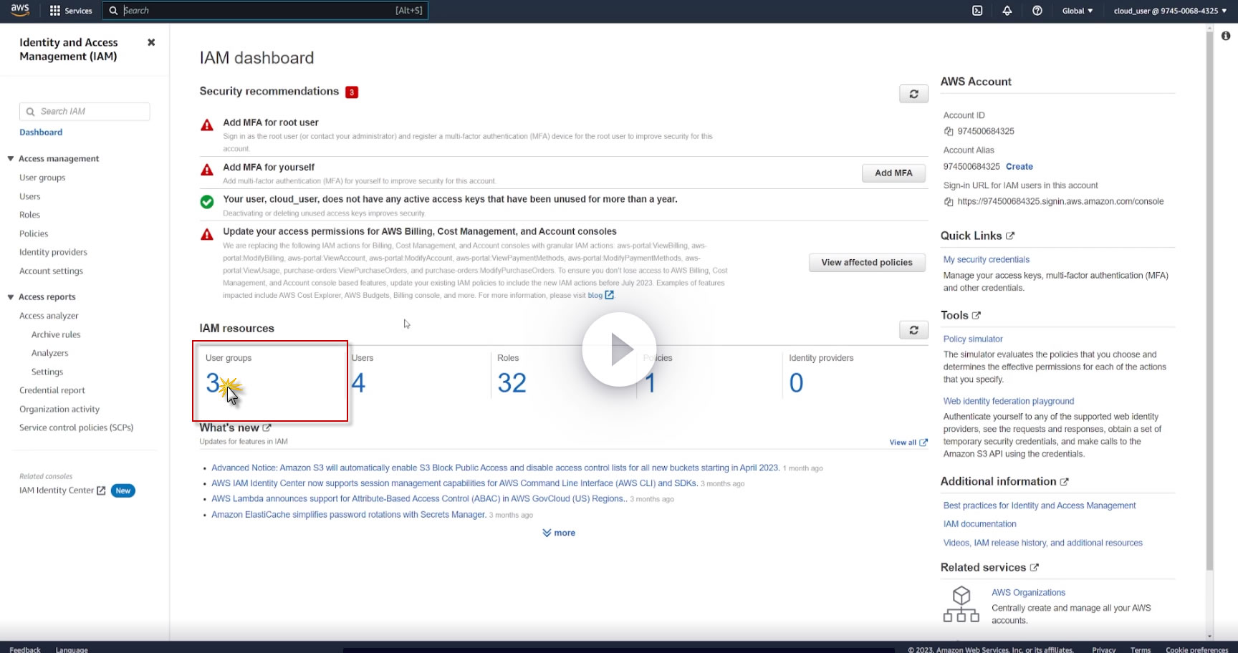Launch CloudShell from the top bar
The height and width of the screenshot is (653, 1238).
pos(977,11)
